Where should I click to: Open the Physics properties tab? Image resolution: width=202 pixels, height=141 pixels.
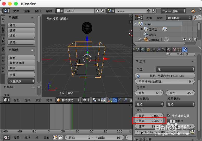pos(185,50)
